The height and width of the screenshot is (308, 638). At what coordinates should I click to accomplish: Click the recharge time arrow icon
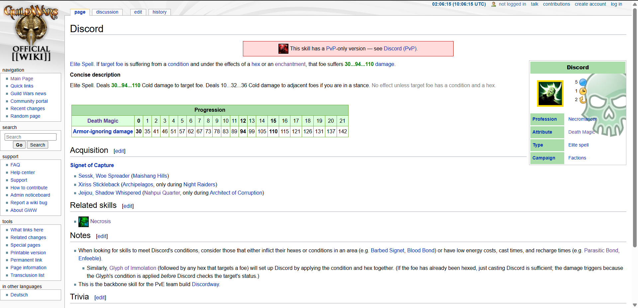pyautogui.click(x=583, y=100)
